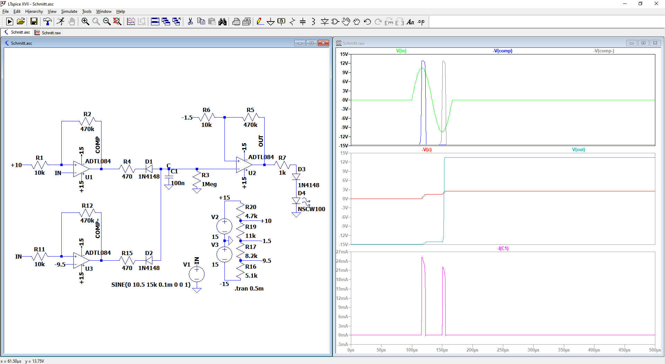Place a Diode component
665x364 pixels.
(x=325, y=22)
